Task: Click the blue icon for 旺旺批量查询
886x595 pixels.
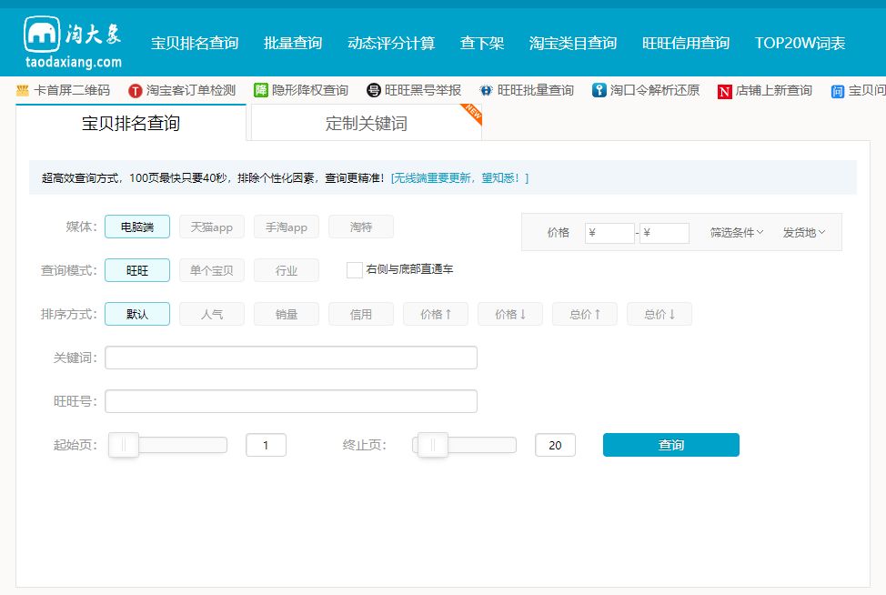Action: [486, 90]
